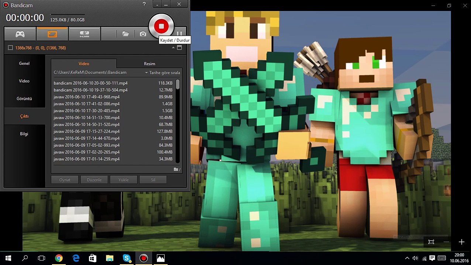Open the Bilgi section
Viewport: 471px width, 265px height.
pos(24,134)
